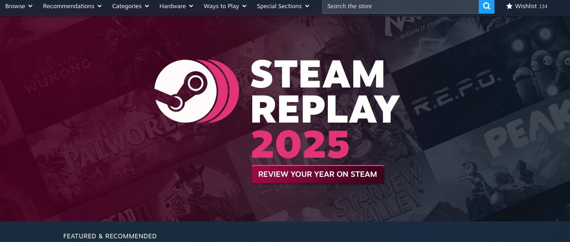Screen dimensions: 570x242
Task: Expand the Categories dropdown chevron
Action: [147, 6]
